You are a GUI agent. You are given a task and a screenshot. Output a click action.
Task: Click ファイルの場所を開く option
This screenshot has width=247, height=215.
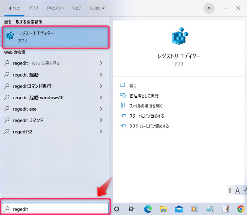pyautogui.click(x=146, y=106)
